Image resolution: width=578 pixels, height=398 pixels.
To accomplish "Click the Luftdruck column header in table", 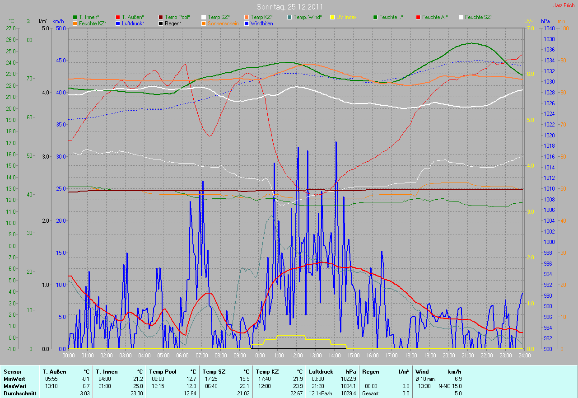I will pyautogui.click(x=321, y=372).
